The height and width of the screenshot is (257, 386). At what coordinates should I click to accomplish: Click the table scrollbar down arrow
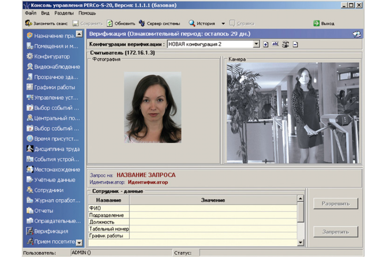click(x=300, y=243)
